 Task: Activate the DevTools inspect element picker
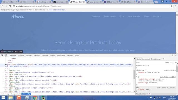pyautogui.click(x=2, y=56)
